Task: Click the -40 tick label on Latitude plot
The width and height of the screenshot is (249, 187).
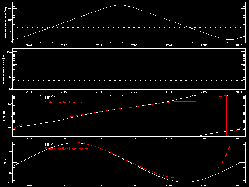Action: pos(10,182)
